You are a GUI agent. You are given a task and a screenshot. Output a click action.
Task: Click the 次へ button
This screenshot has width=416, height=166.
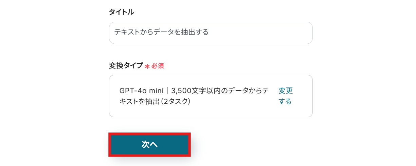[149, 145]
